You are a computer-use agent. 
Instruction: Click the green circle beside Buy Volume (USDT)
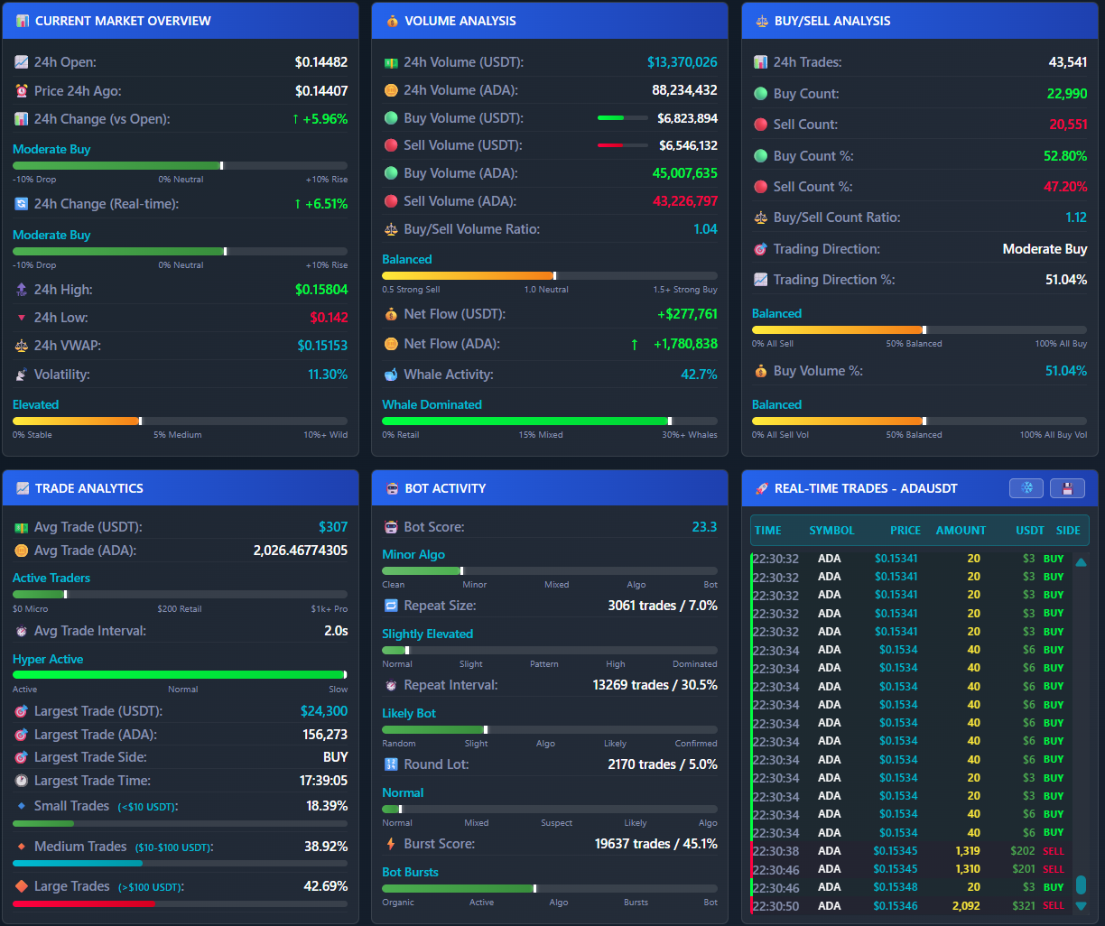pos(391,118)
